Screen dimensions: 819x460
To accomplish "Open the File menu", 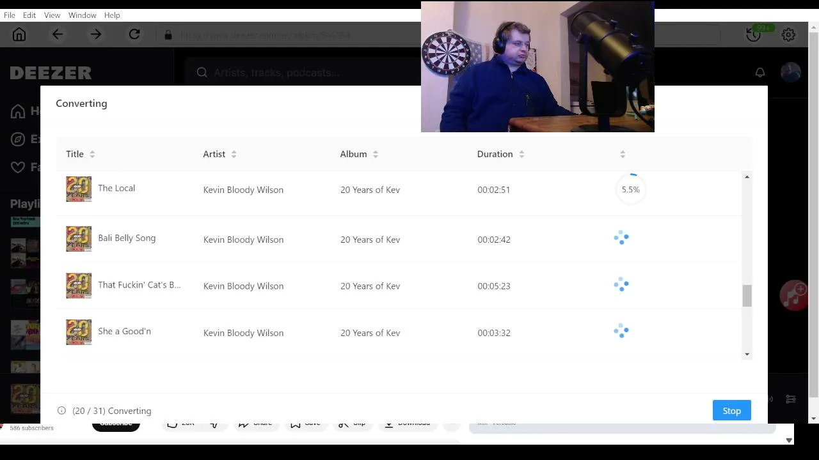I will click(x=10, y=15).
